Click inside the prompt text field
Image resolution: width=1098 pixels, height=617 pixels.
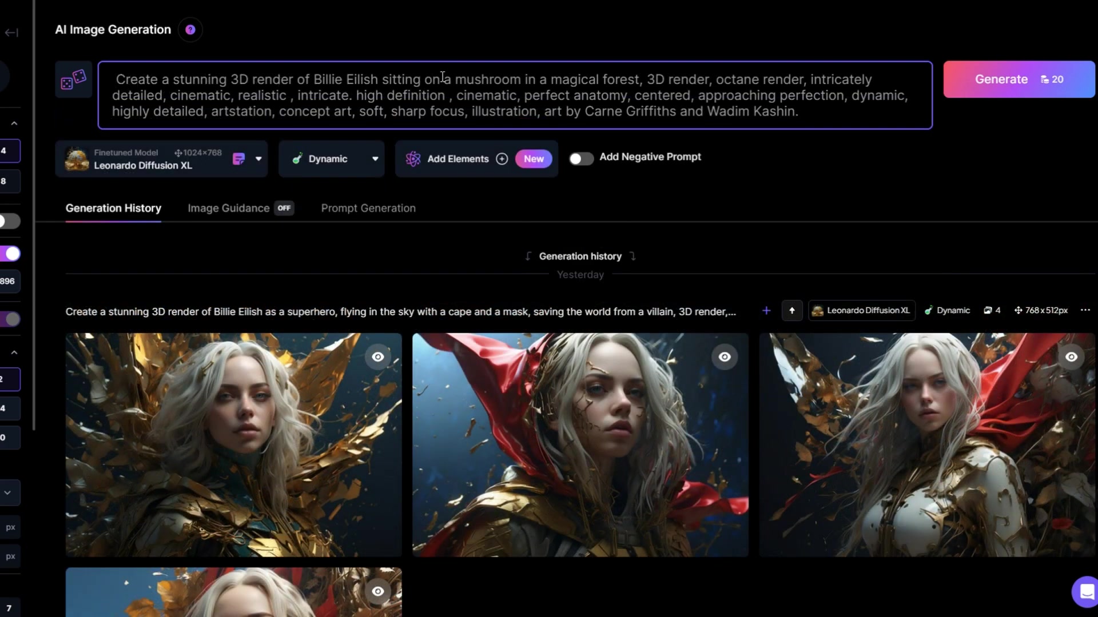pos(515,95)
